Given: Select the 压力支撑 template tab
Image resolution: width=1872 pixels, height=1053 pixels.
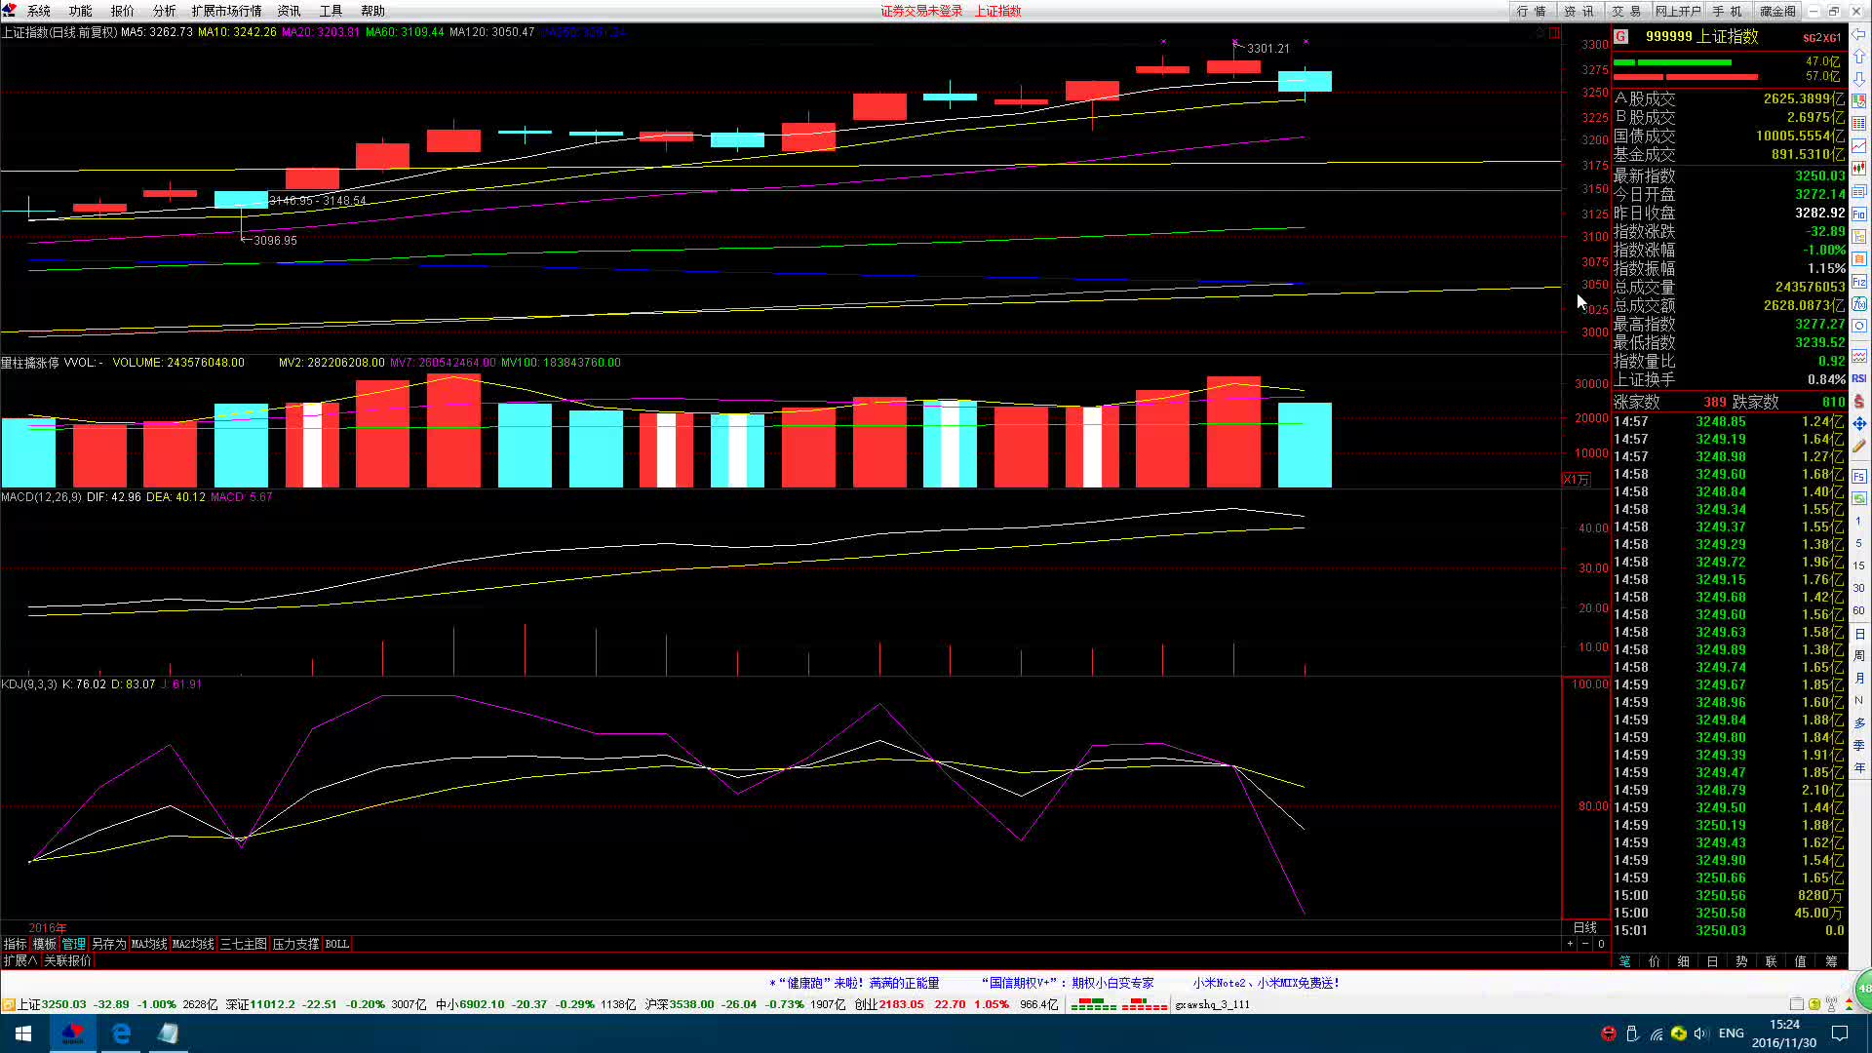Looking at the screenshot, I should point(295,944).
